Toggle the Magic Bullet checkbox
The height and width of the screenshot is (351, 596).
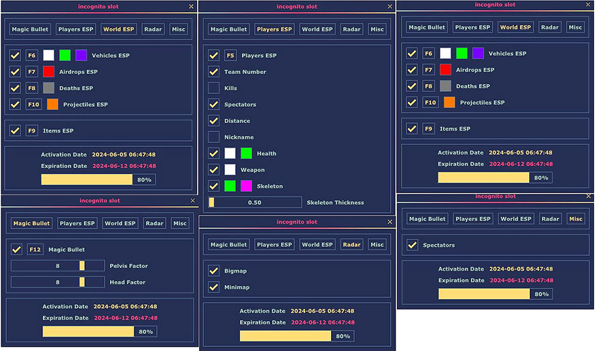click(x=16, y=250)
